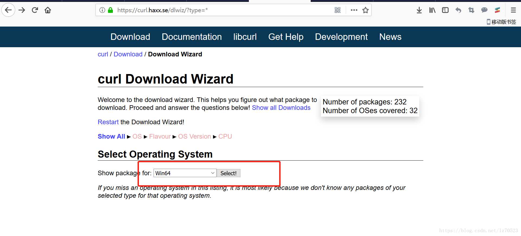
Task: Open the downloads arrow icon
Action: click(x=419, y=10)
